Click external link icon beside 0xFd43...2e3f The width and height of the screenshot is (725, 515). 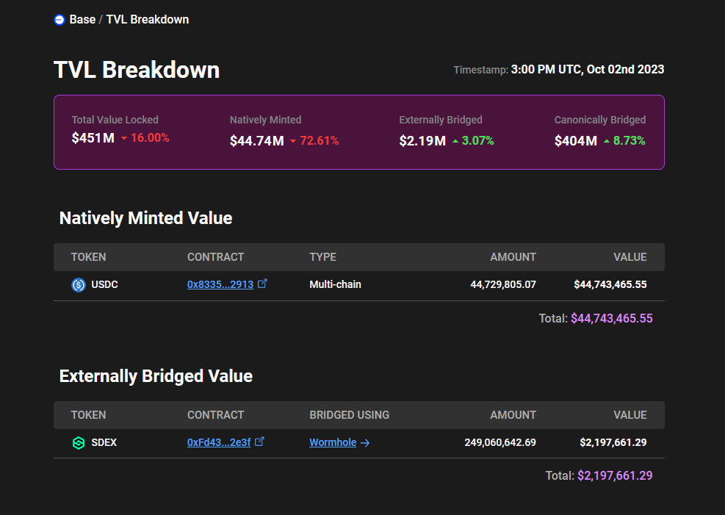[259, 442]
